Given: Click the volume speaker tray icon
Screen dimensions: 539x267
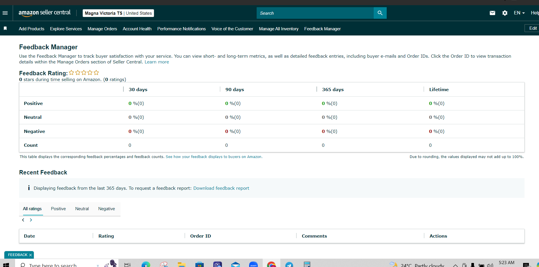Looking at the screenshot, I should pos(490,265).
